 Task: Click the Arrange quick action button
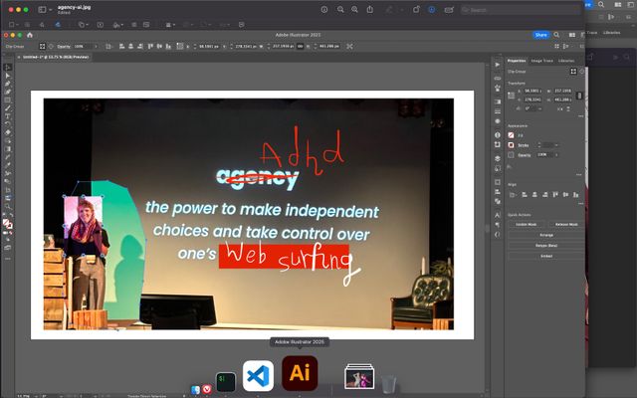[546, 235]
